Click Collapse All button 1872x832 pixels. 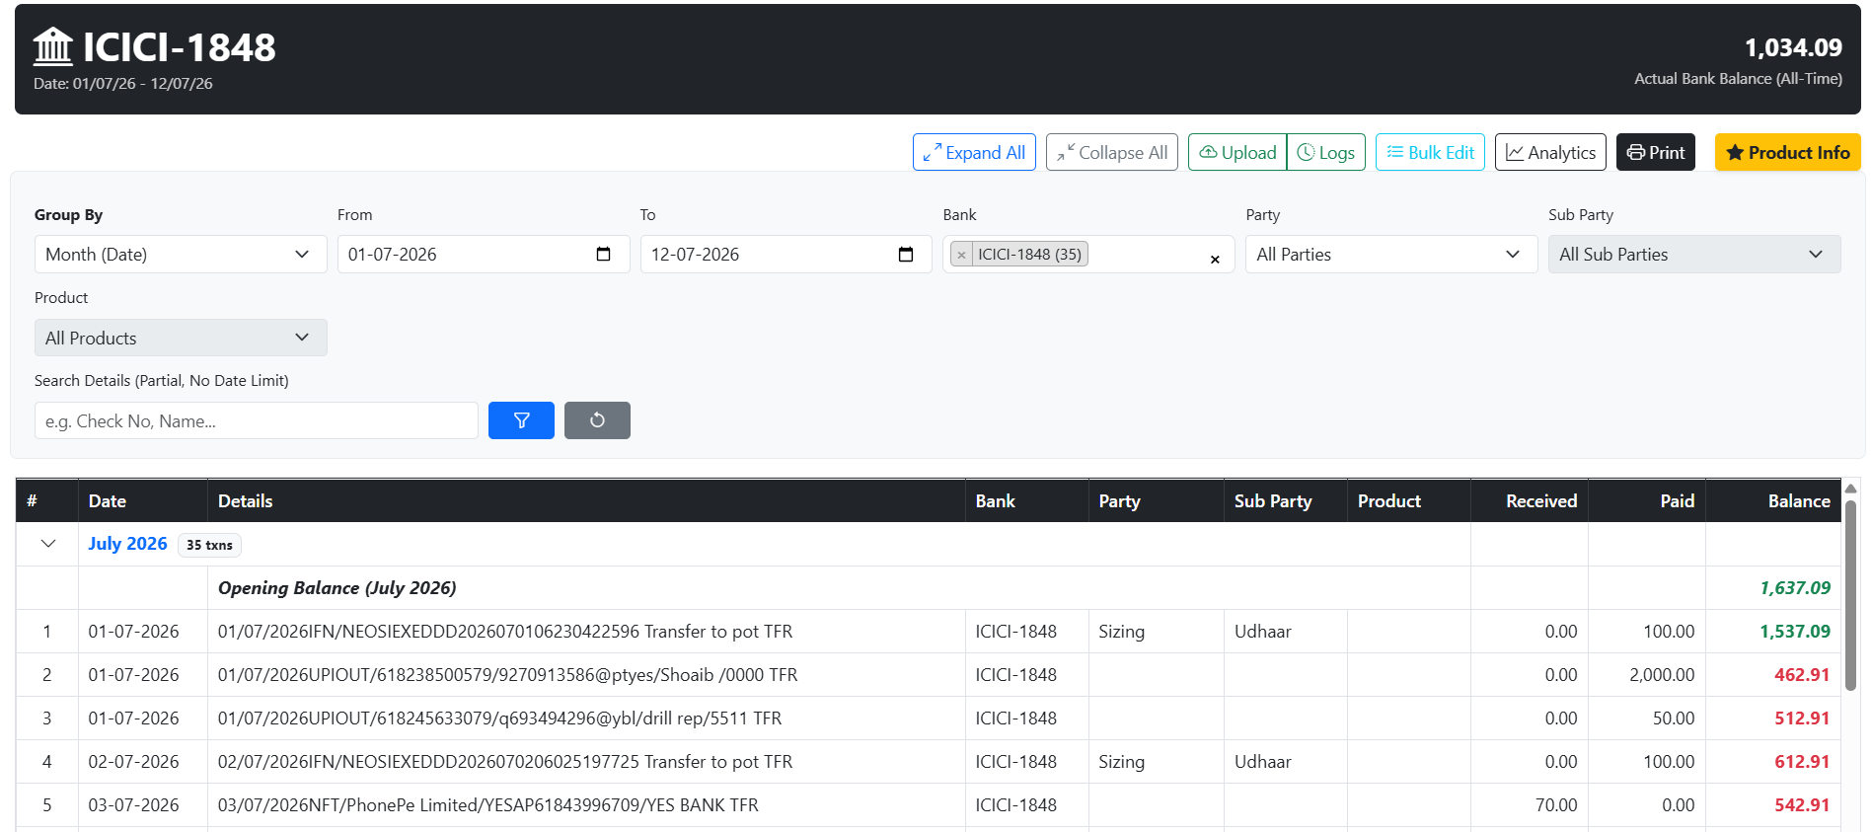tap(1112, 152)
